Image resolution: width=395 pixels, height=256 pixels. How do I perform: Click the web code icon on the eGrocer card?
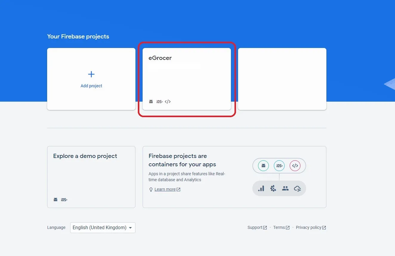point(168,102)
